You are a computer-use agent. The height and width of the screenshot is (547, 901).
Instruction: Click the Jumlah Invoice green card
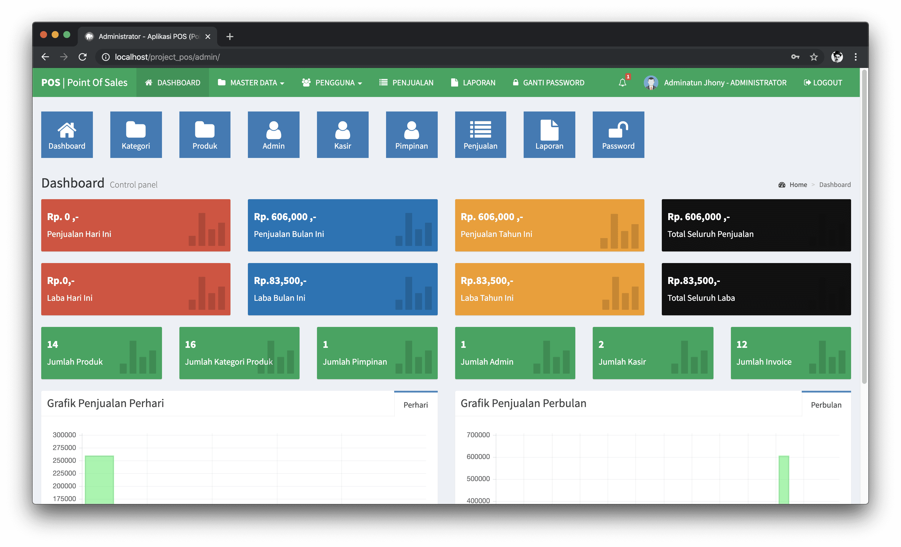791,353
